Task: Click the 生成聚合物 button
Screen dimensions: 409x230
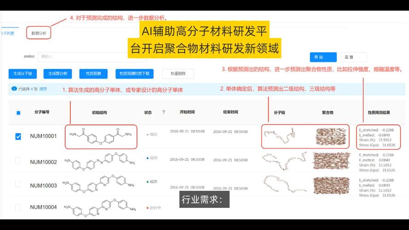Action: 58,74
